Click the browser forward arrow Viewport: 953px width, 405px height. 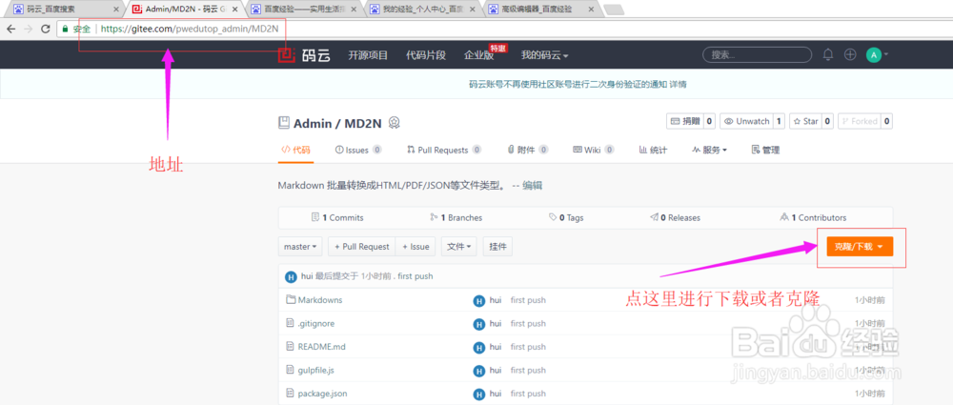[x=28, y=29]
